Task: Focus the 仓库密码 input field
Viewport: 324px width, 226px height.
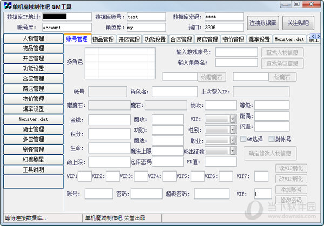Action: point(167,162)
